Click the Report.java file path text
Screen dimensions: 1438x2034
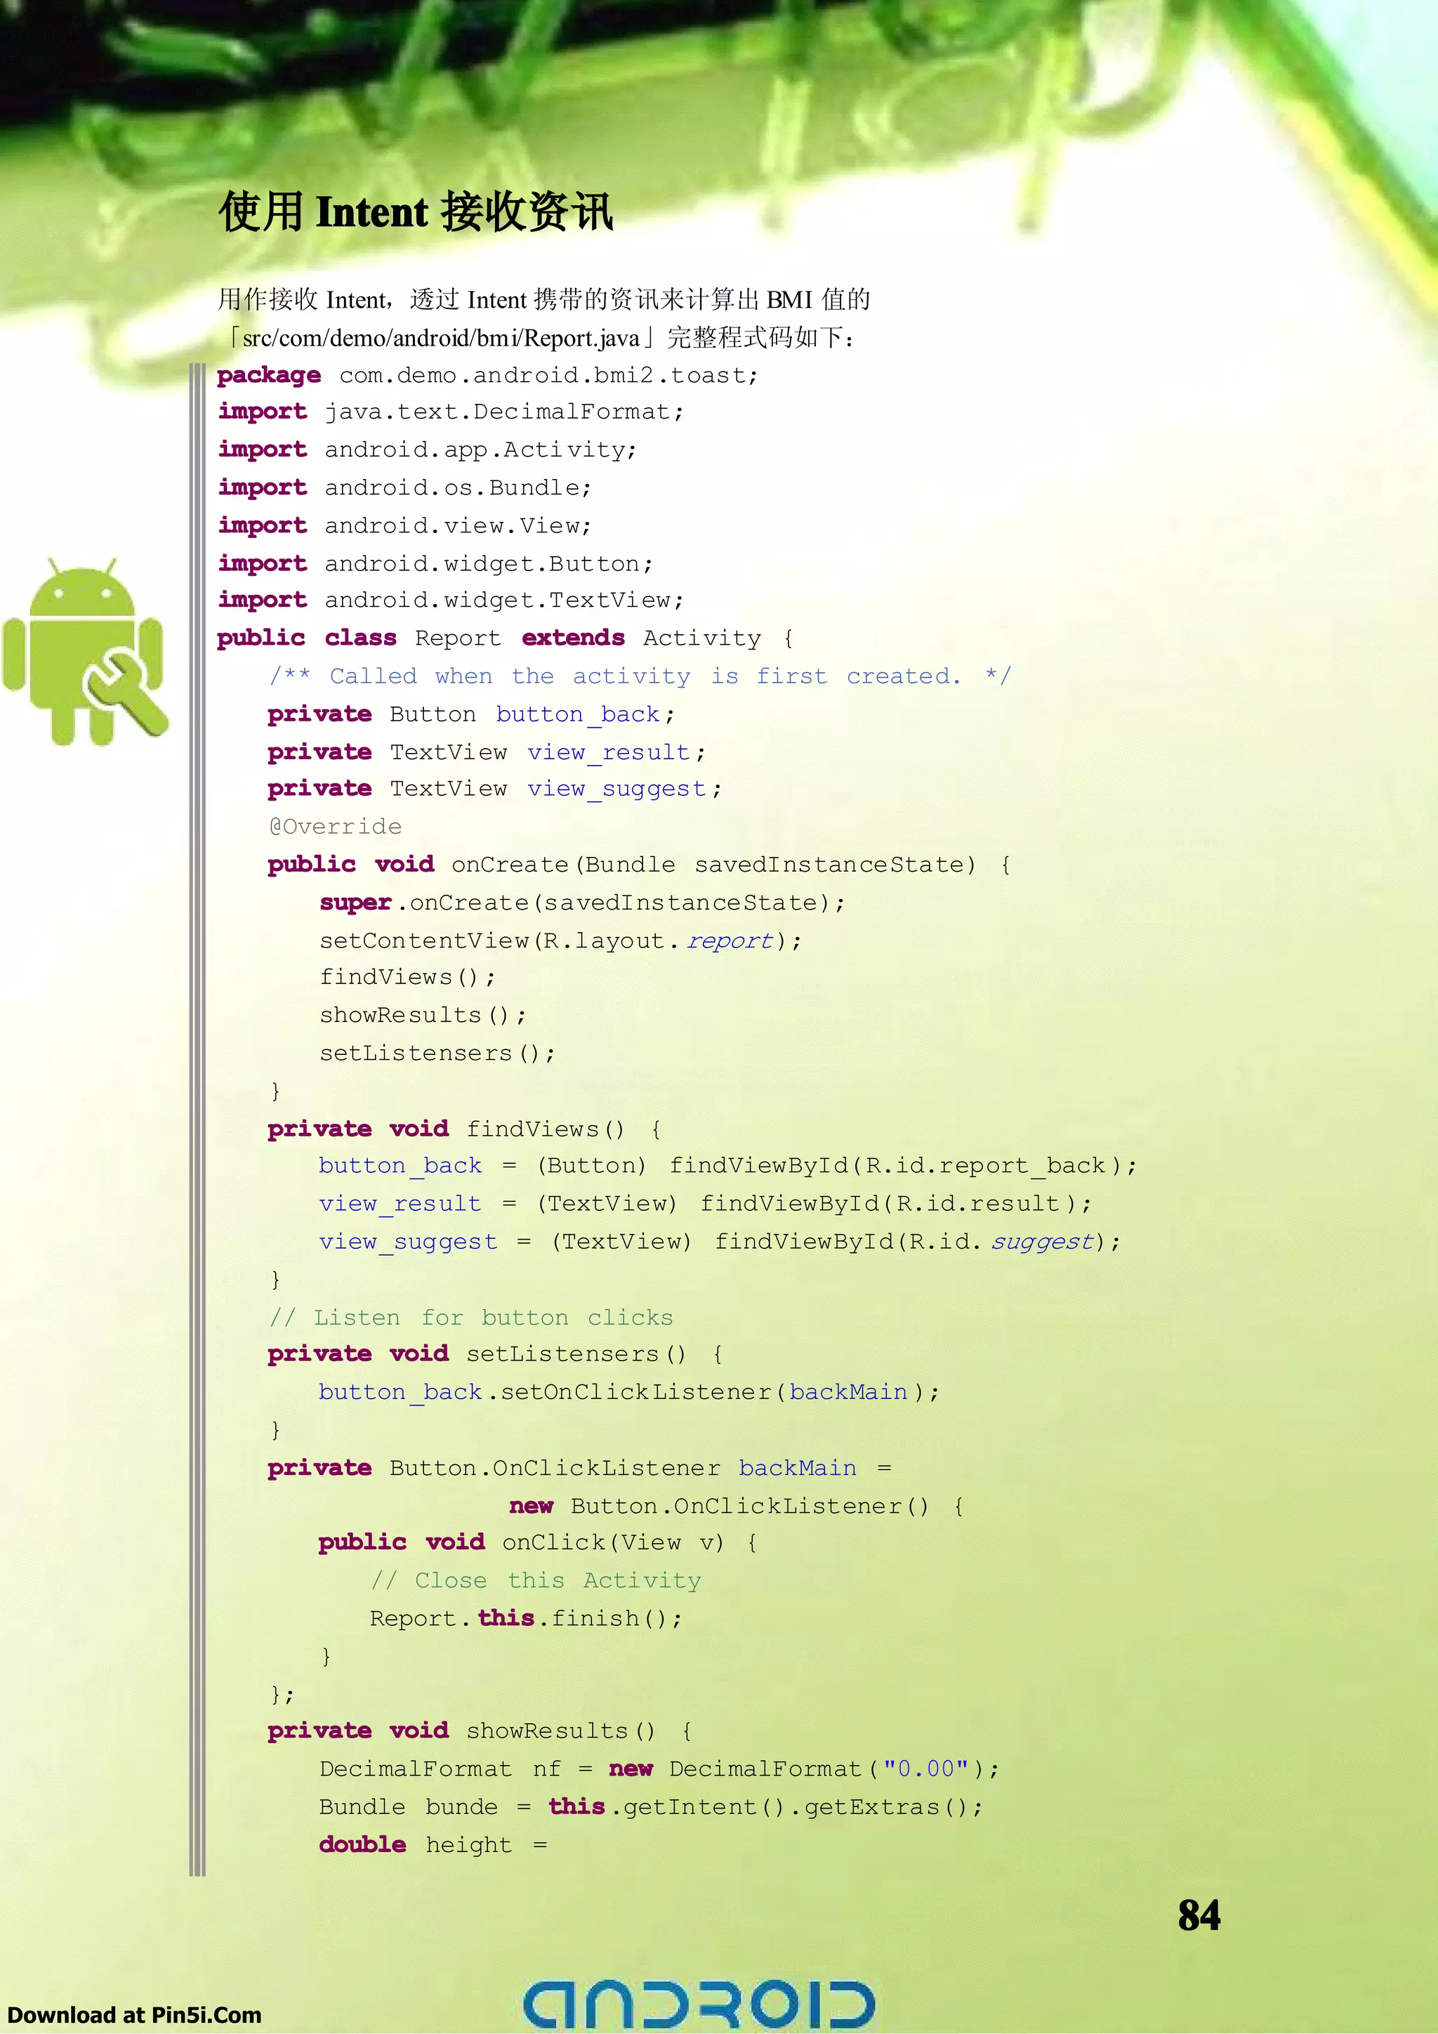click(x=440, y=338)
